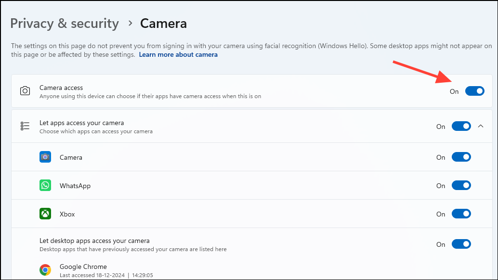The image size is (498, 280).
Task: Click the green WhatsApp icon
Action: [45, 185]
